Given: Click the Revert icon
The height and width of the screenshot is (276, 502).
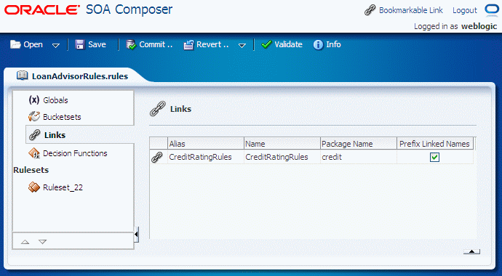Looking at the screenshot, I should [x=188, y=45].
